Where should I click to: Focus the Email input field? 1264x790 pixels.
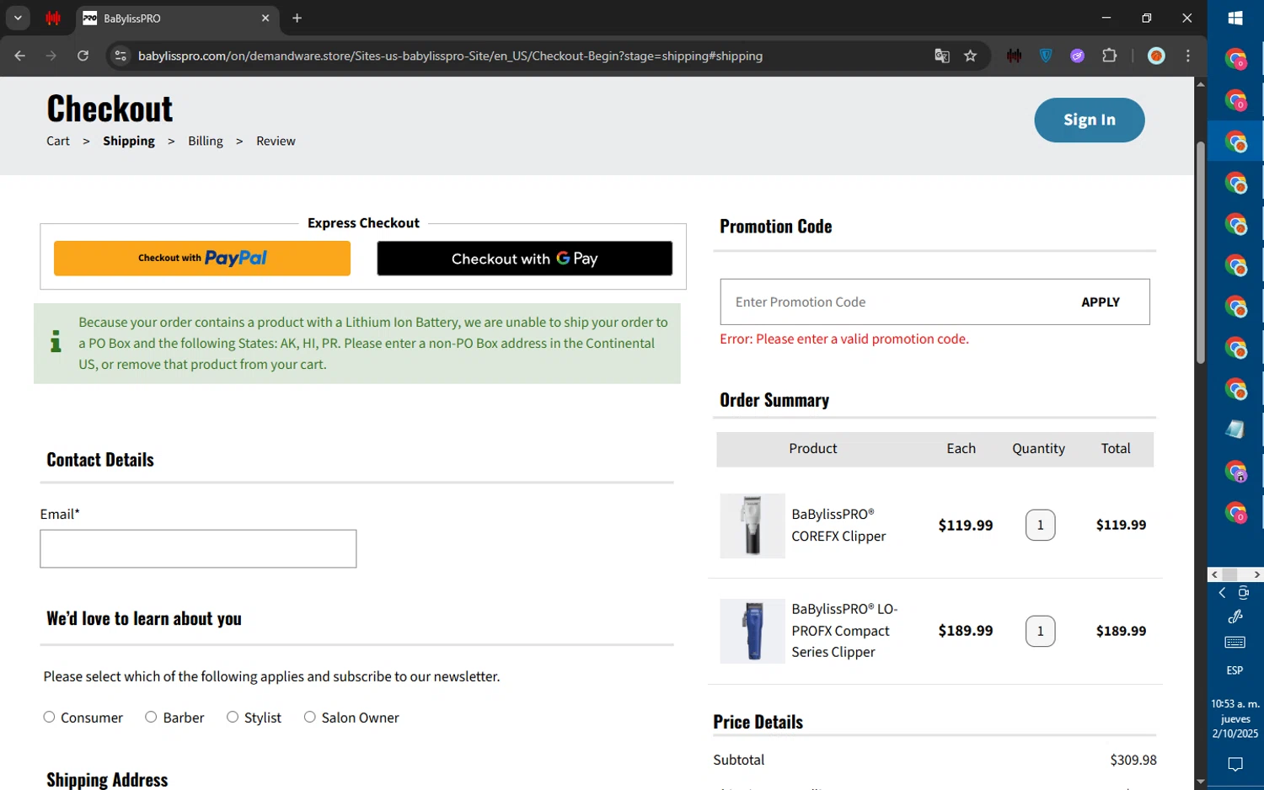tap(198, 548)
